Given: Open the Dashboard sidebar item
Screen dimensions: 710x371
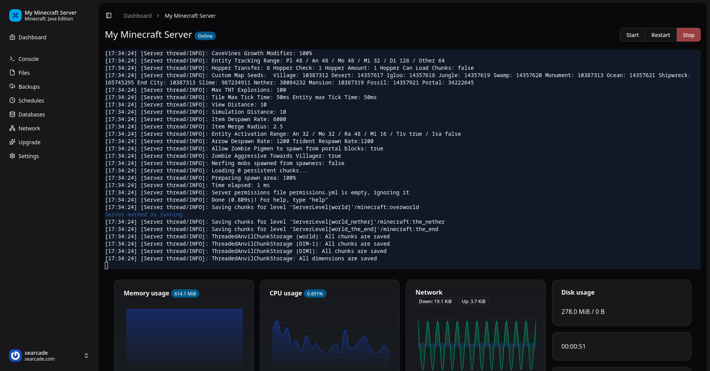Looking at the screenshot, I should [49, 37].
